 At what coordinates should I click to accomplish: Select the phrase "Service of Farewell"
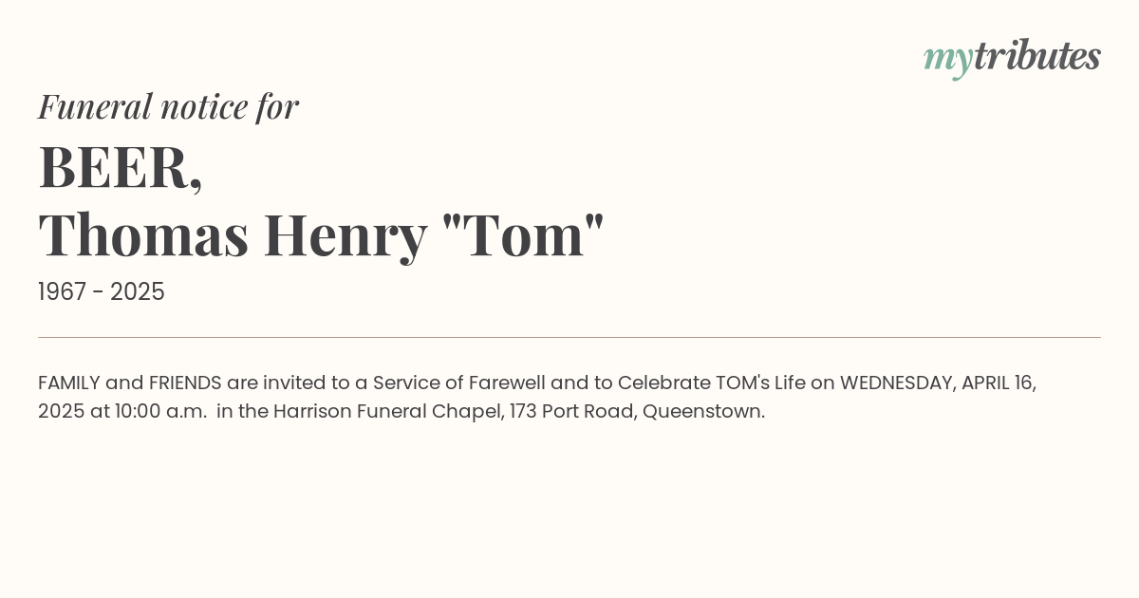pos(458,383)
